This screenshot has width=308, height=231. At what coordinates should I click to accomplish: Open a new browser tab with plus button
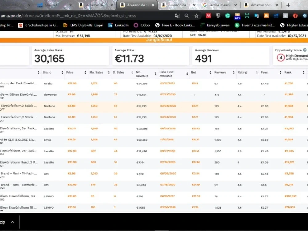(288, 5)
